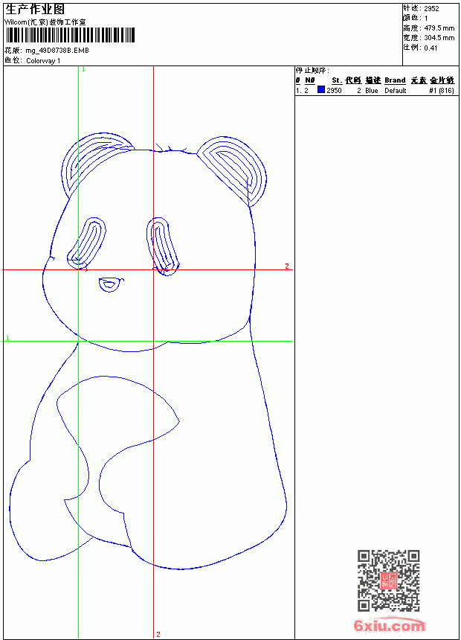Click the '停止顺序:' heading
The height and width of the screenshot is (640, 461).
tap(312, 71)
